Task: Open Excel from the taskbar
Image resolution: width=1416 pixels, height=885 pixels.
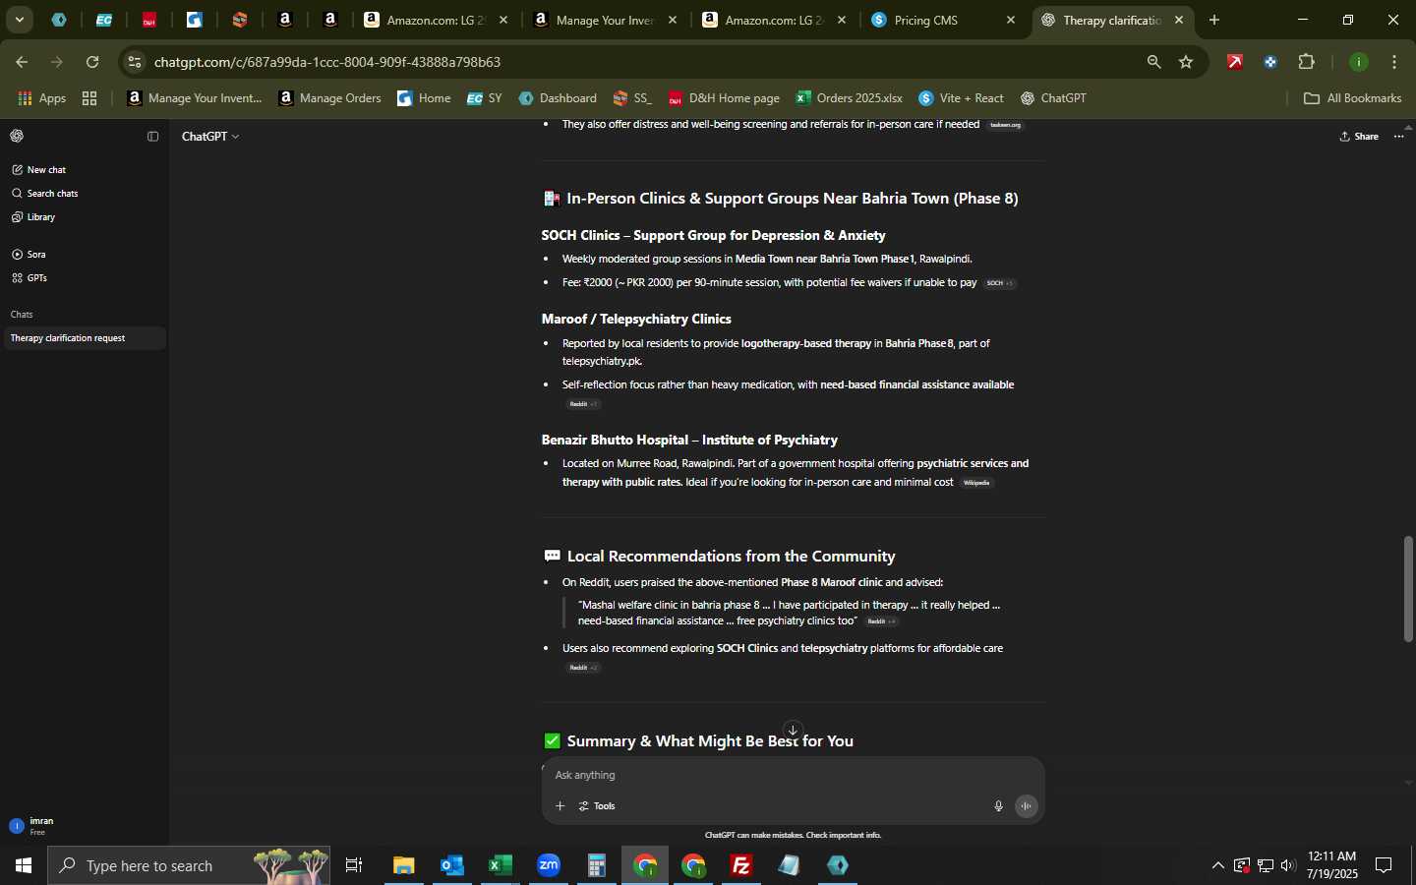Action: coord(501,865)
